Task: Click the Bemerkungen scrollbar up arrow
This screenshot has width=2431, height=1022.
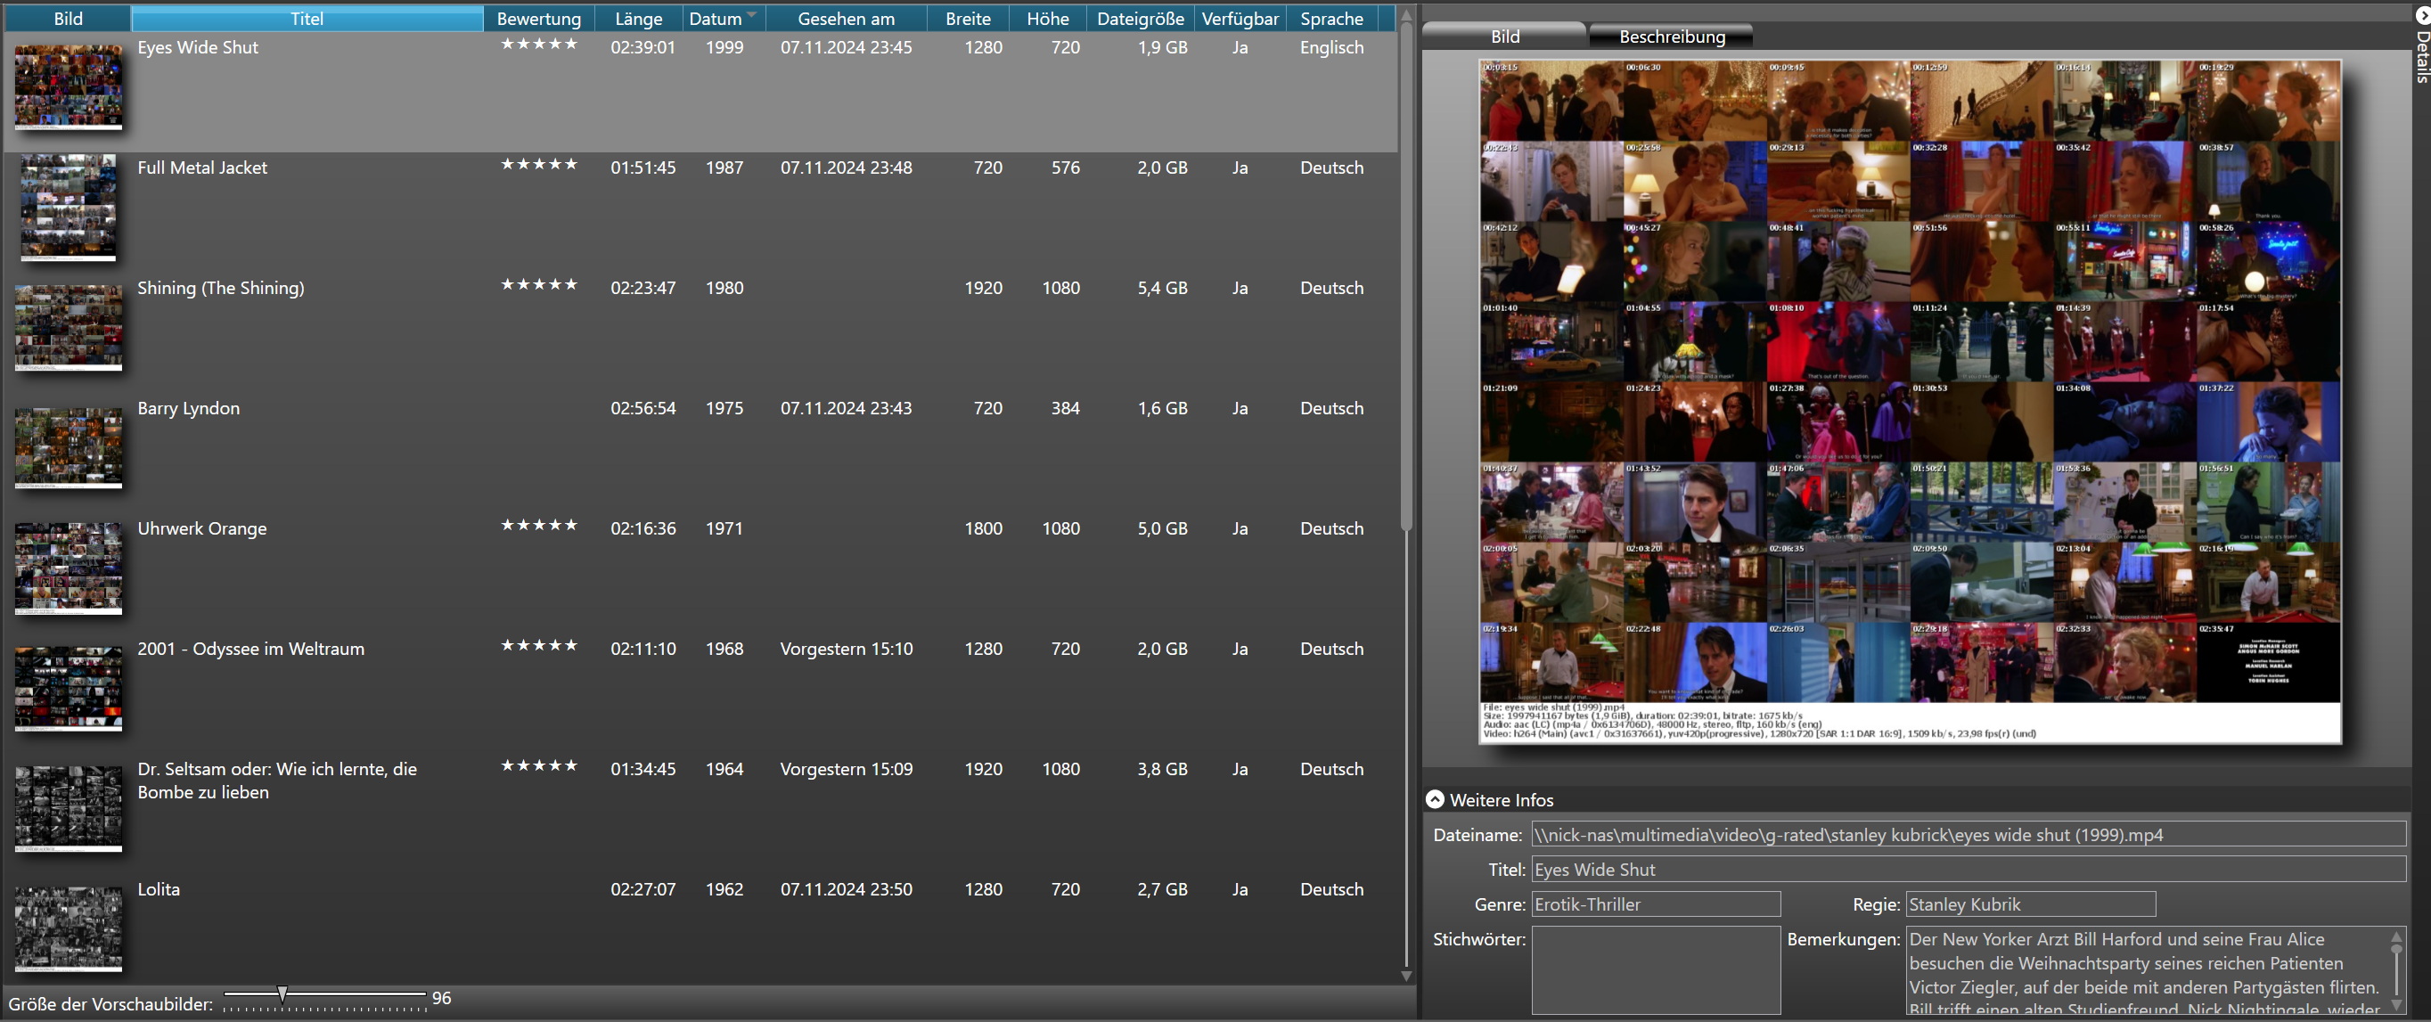Action: coord(2397,937)
